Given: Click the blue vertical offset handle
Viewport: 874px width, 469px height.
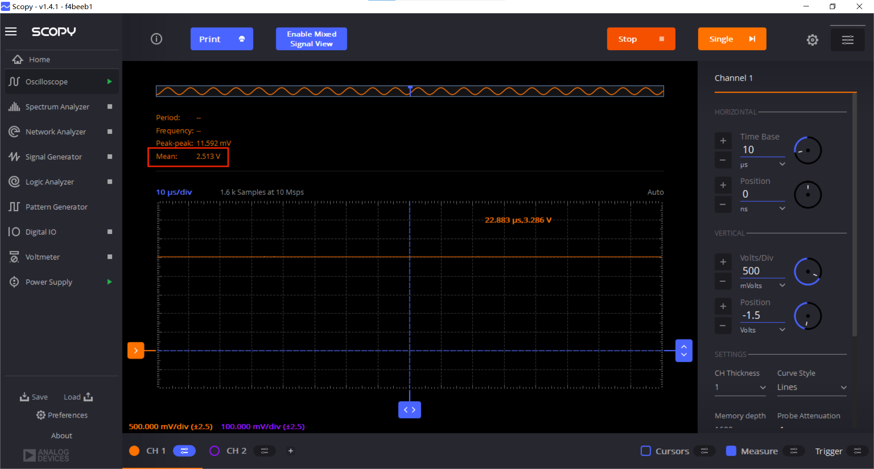Looking at the screenshot, I should (684, 351).
